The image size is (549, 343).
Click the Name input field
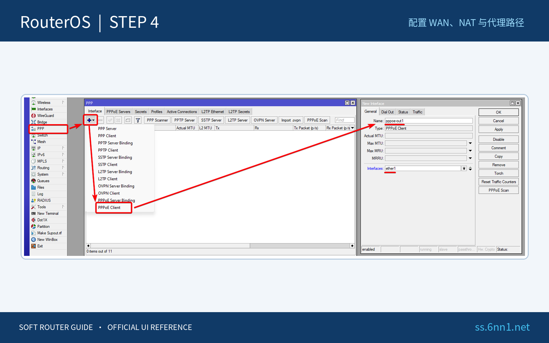[429, 121]
